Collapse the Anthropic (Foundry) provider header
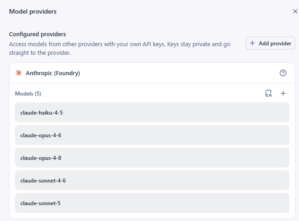The height and width of the screenshot is (221, 299). (152, 73)
